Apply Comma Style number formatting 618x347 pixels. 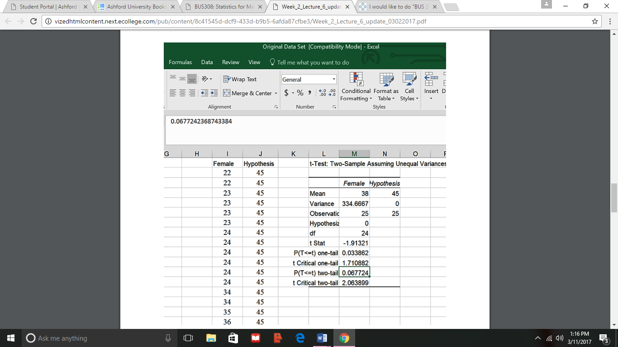[x=310, y=93]
